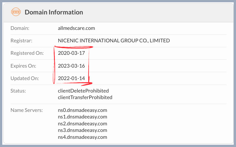Click the Name Servers label
Screen dimensions: 236x147
coord(27,110)
